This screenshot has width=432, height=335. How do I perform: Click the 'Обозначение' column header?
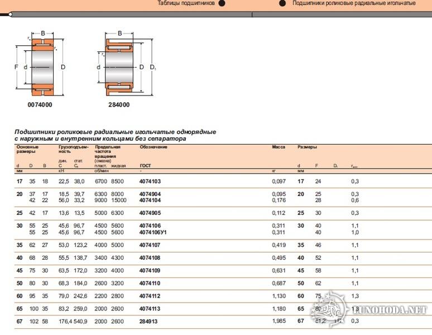(x=153, y=147)
